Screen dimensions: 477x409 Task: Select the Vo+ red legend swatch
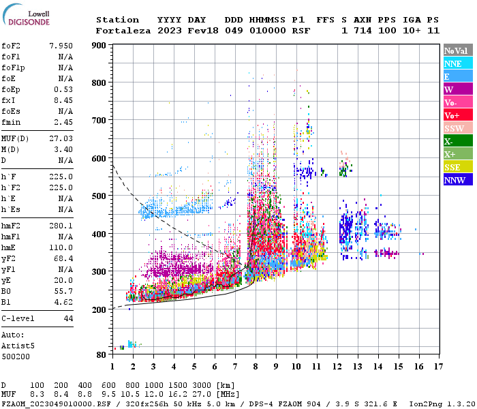point(458,115)
